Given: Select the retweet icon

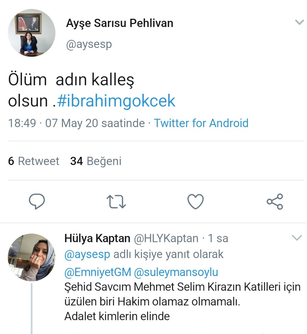Looking at the screenshot, I should point(116,202).
